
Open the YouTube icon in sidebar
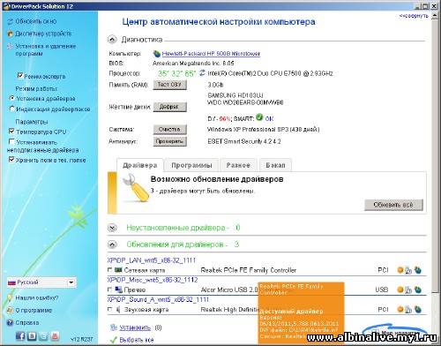pos(55,335)
